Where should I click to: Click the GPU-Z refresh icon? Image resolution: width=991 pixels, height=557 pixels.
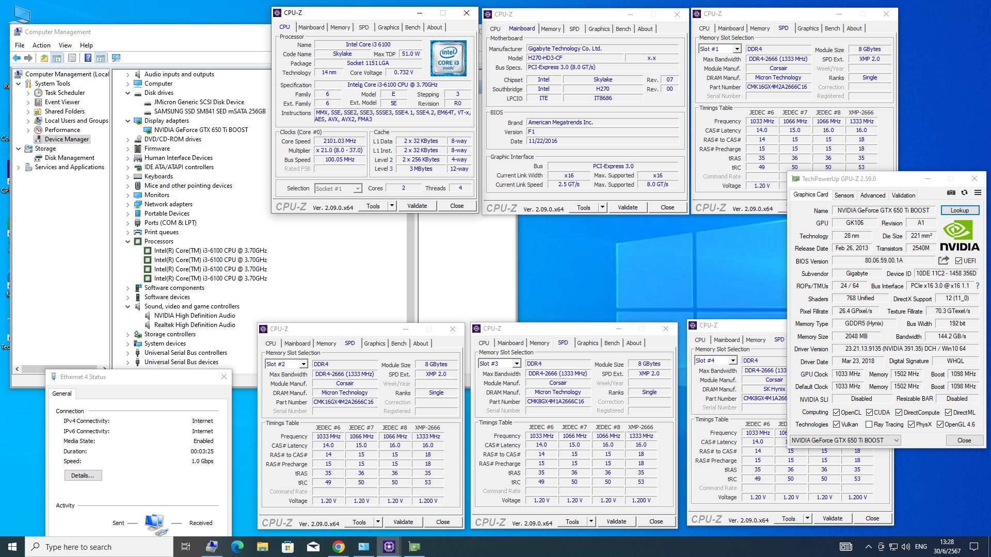coord(964,192)
